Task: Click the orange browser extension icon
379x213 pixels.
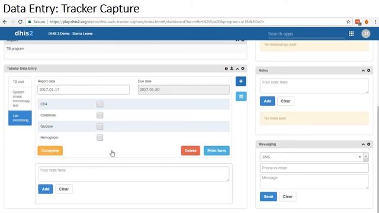Action: 367,22
